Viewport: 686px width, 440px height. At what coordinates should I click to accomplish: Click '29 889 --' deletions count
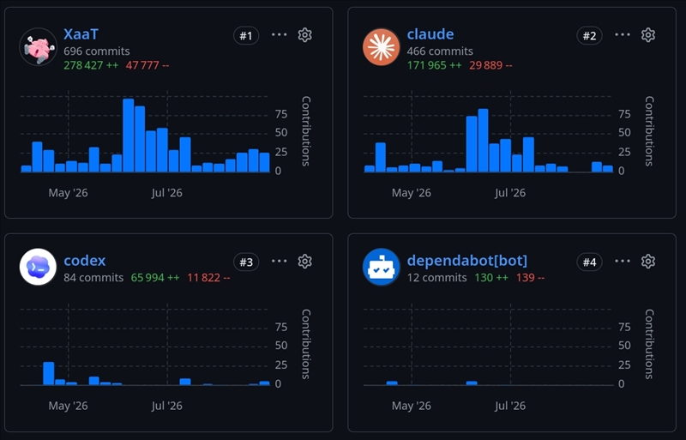(x=490, y=65)
